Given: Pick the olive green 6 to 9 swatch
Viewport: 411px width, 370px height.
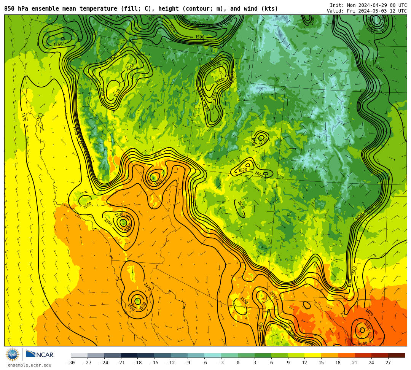Looking at the screenshot, I should (x=280, y=355).
